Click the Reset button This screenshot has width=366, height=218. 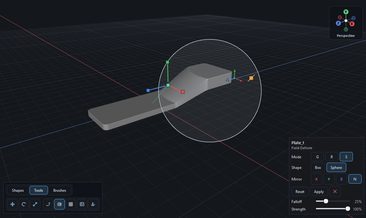300,192
